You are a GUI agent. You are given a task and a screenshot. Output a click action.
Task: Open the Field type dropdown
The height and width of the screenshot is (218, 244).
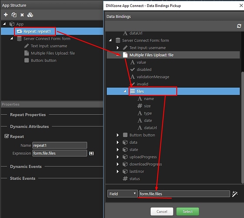click(x=123, y=194)
